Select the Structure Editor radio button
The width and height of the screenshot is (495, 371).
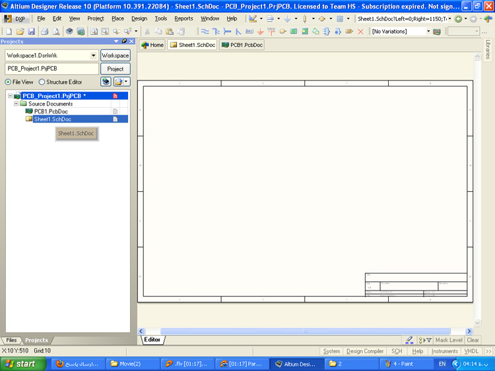[42, 82]
